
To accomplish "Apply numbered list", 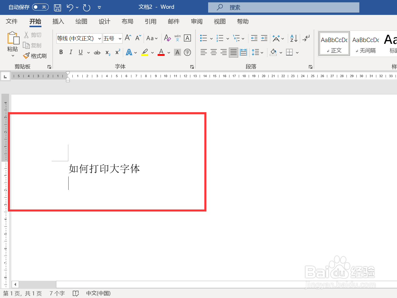I will click(220, 38).
